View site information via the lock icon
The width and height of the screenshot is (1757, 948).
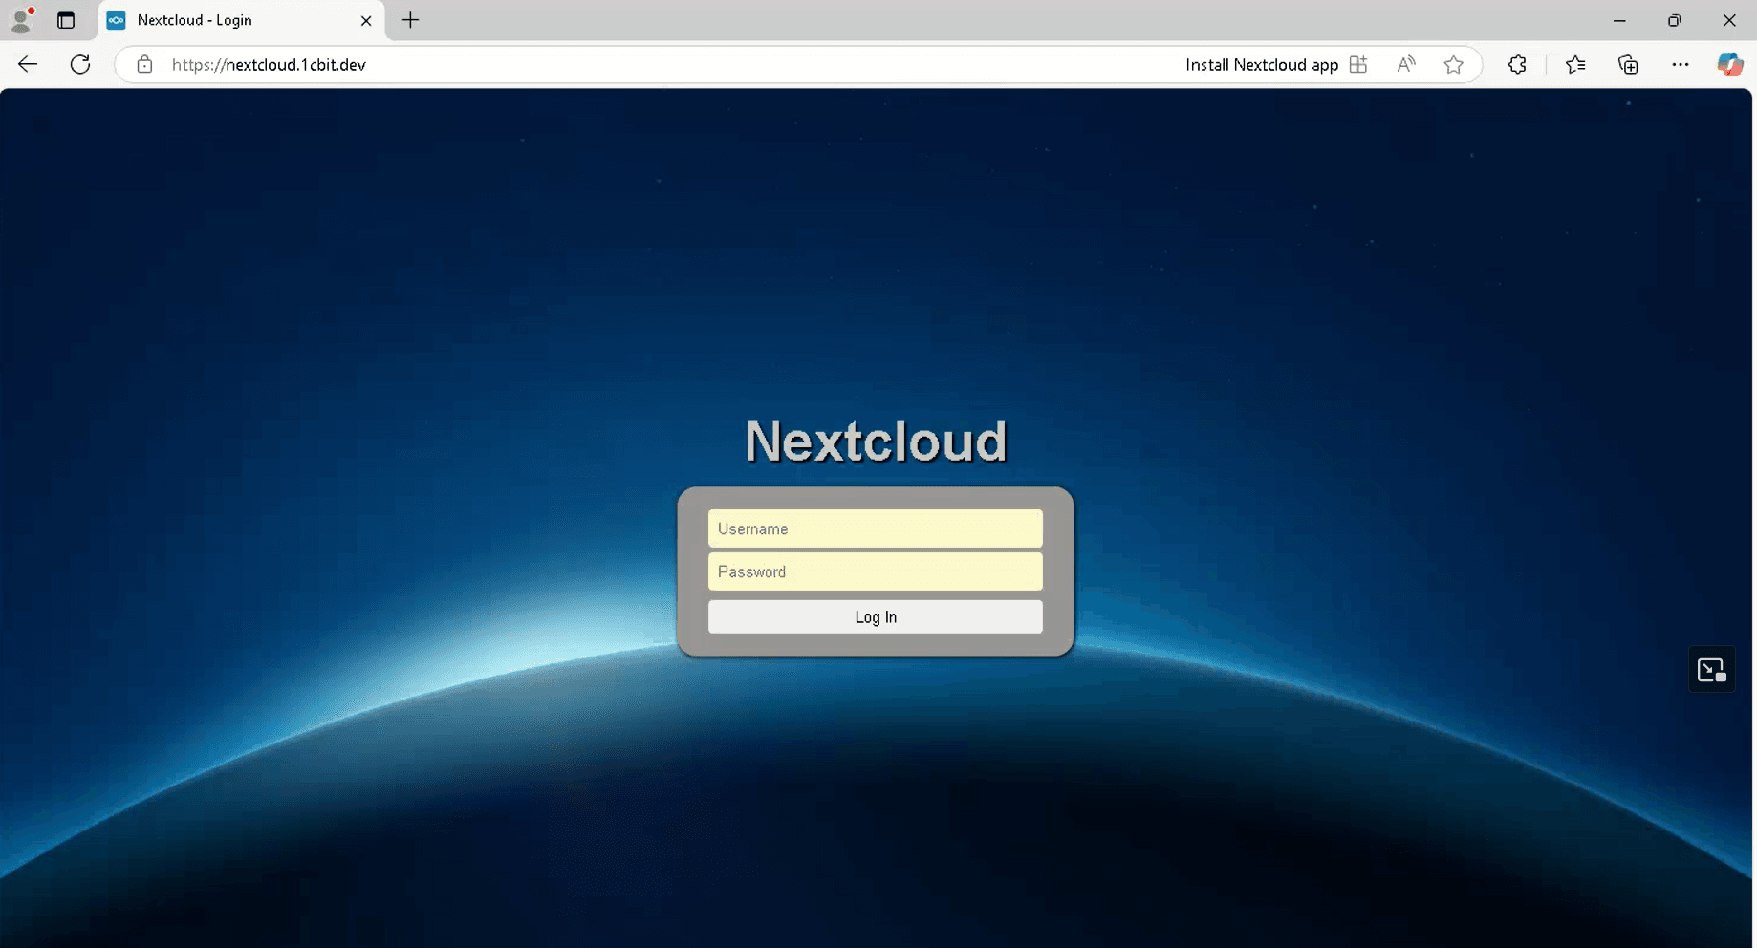pyautogui.click(x=144, y=64)
